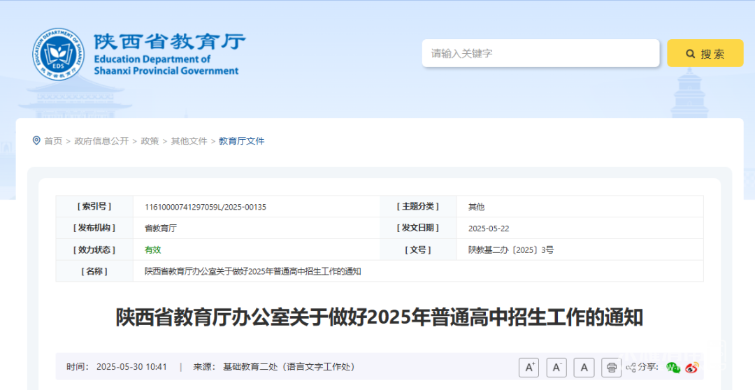Select 教育厅文件 breadcrumb link
Image resolution: width=755 pixels, height=390 pixels.
coord(241,141)
